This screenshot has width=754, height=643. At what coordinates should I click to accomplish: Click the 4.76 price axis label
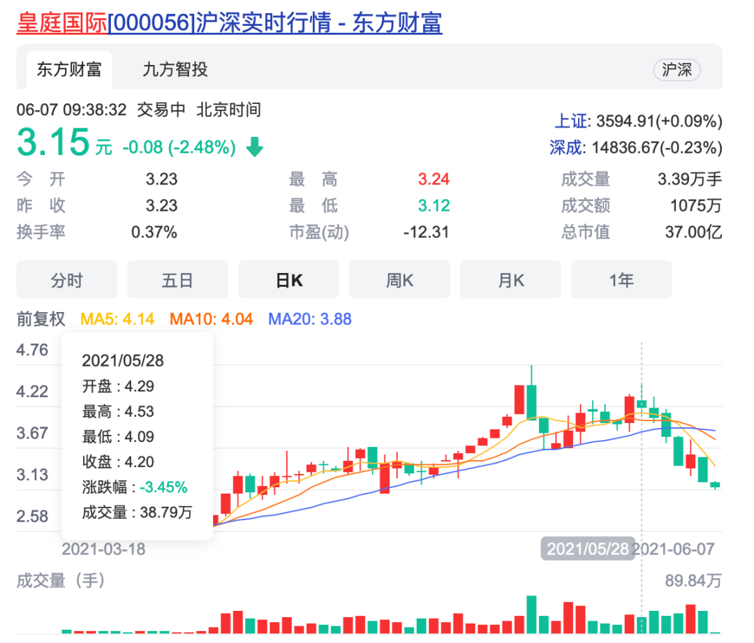pos(32,350)
